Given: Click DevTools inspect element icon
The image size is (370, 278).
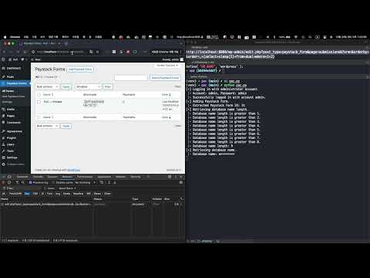Looking at the screenshot, I should tap(4, 177).
